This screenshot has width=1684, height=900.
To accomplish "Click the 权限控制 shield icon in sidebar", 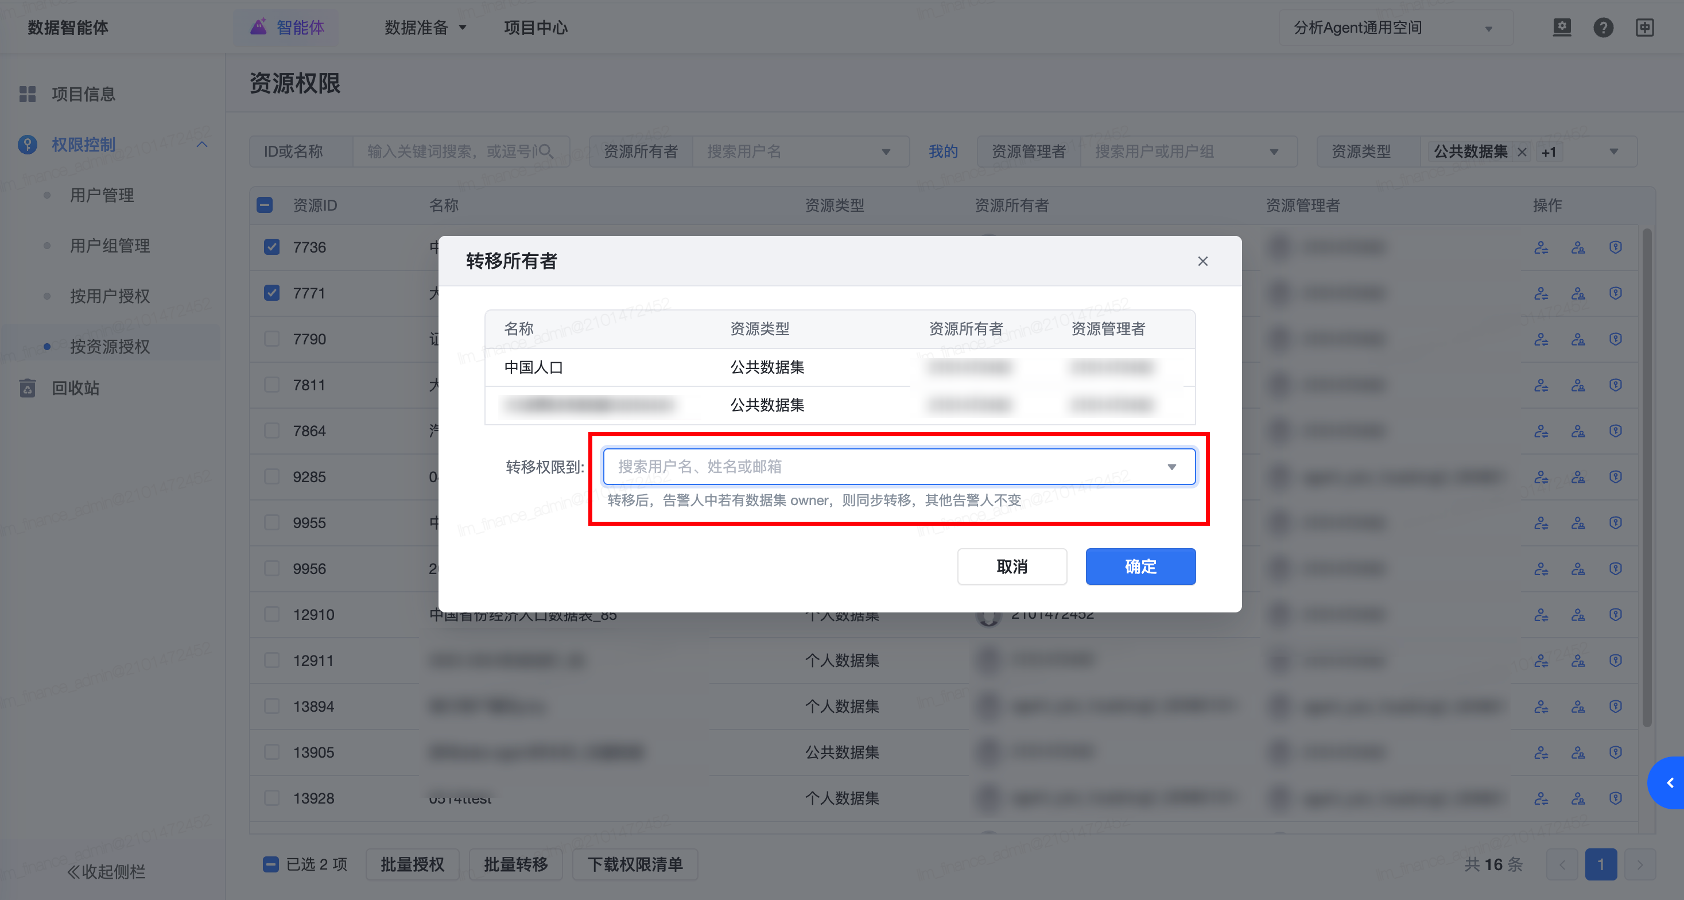I will coord(28,145).
